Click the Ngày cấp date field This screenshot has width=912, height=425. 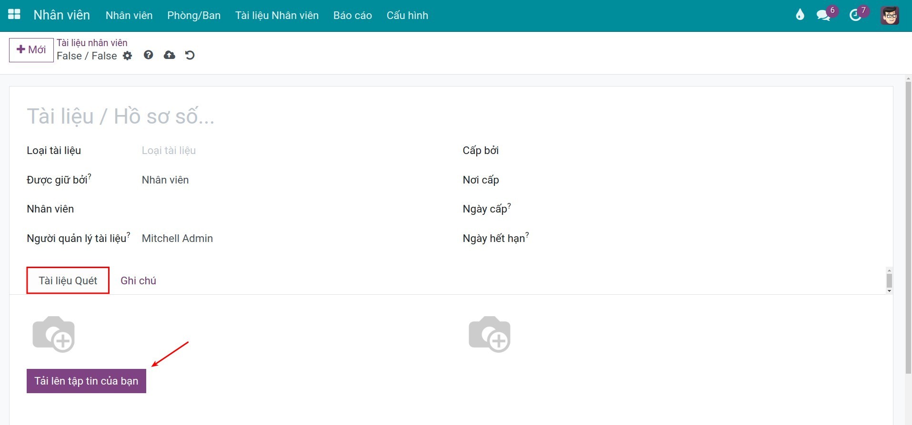[x=726, y=209]
